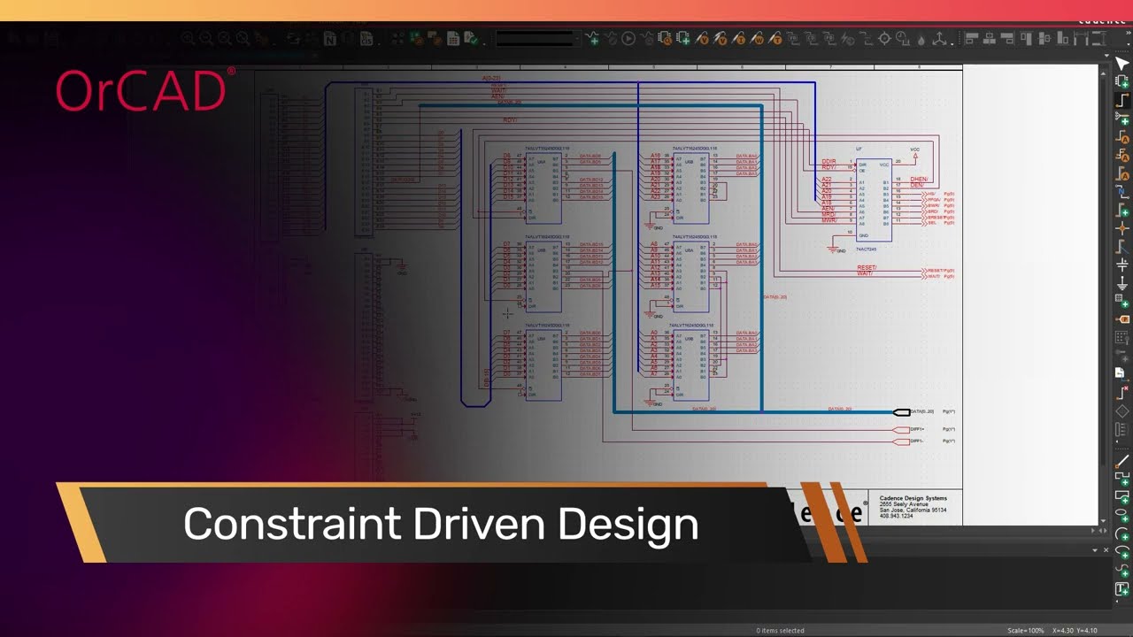Close the bottom output panel
This screenshot has height=637, width=1133.
[x=1106, y=550]
